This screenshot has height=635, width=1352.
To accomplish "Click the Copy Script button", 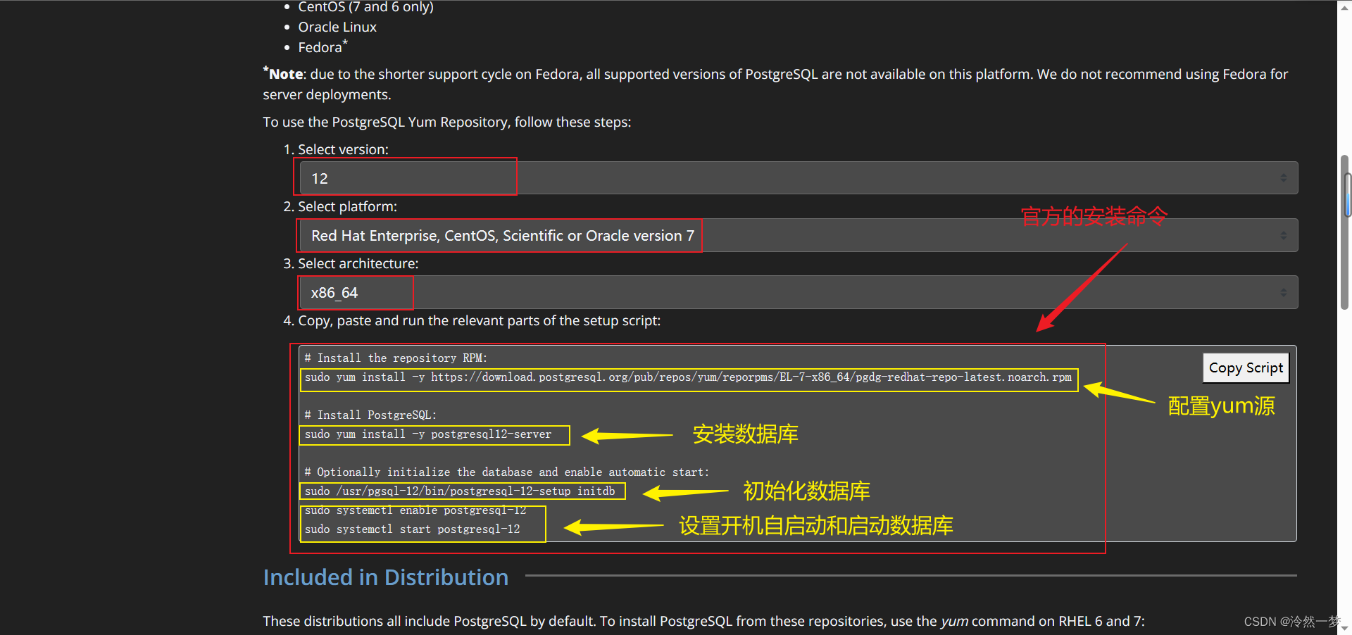I will click(1246, 368).
